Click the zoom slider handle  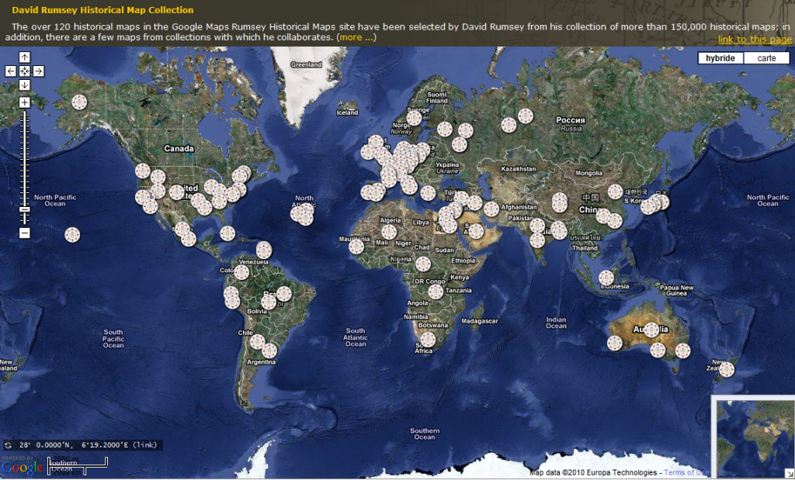click(x=24, y=209)
